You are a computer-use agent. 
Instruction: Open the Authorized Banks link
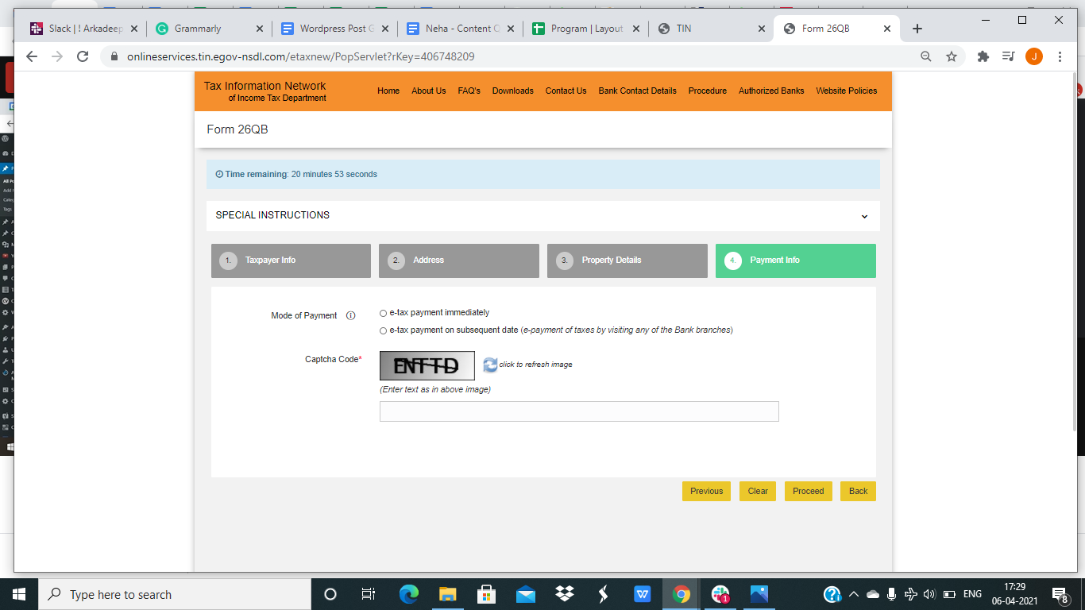[x=770, y=91]
